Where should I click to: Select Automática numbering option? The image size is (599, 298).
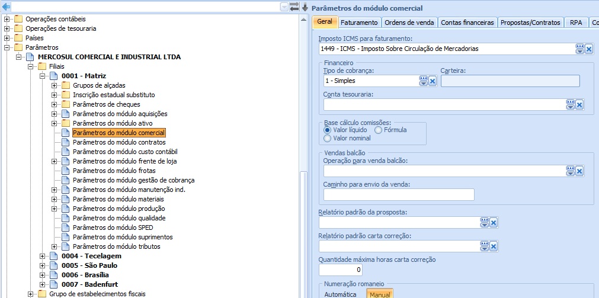click(x=340, y=294)
